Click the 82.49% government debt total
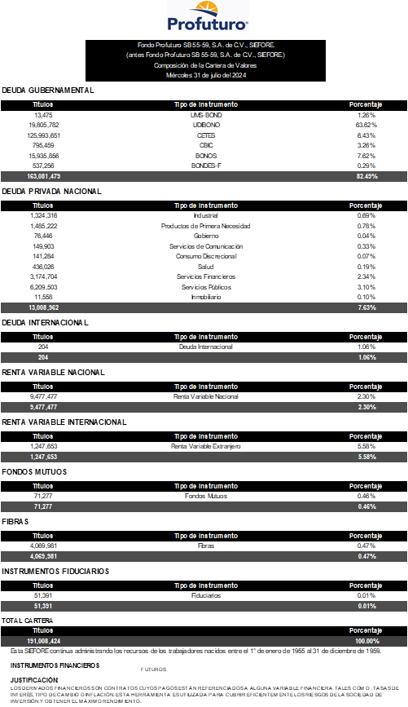The height and width of the screenshot is (707, 408). click(367, 176)
